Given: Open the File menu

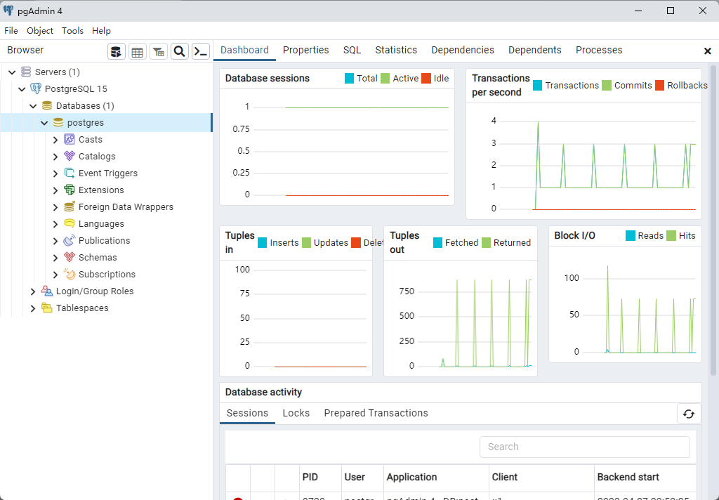Looking at the screenshot, I should click(x=11, y=31).
